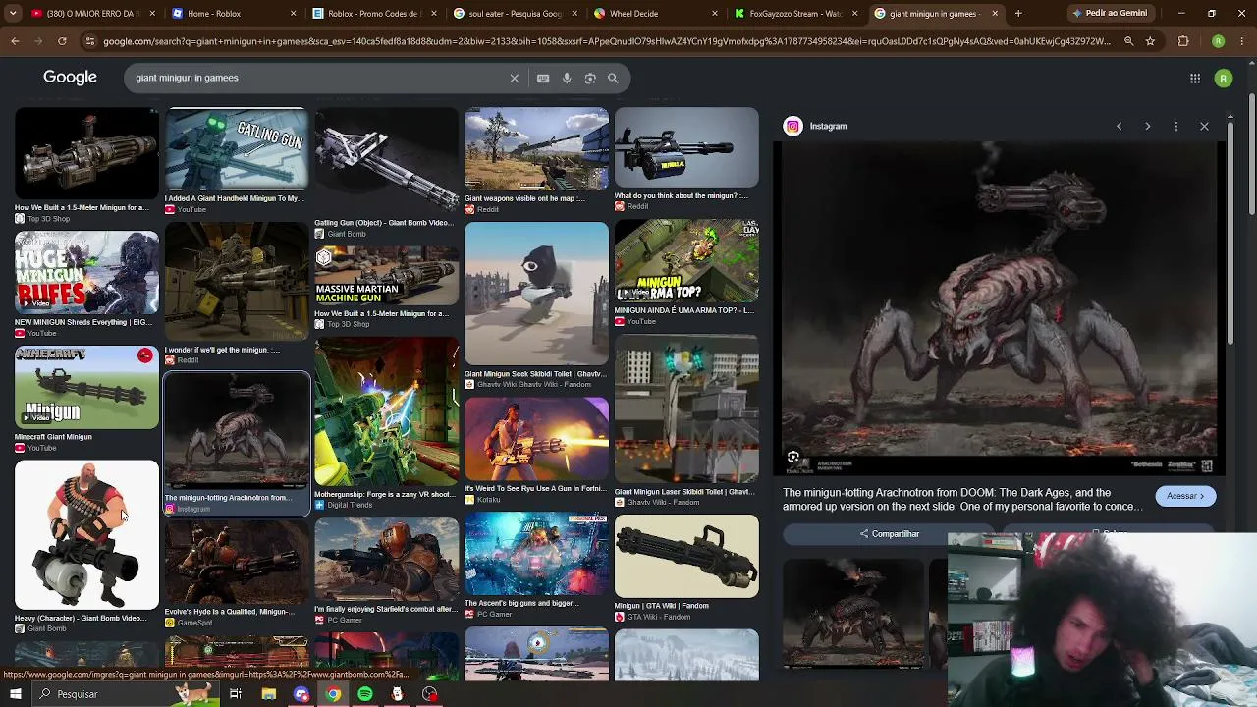Bookmark this page with the star
The image size is (1257, 707).
[x=1150, y=41]
